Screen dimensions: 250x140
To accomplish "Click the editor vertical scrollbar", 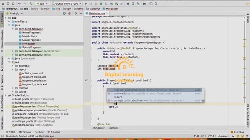I will (x=245, y=62).
